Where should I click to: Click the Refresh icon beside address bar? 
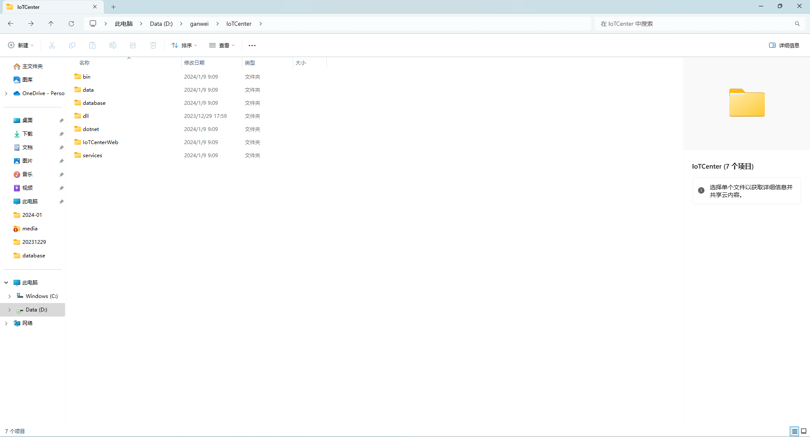coord(71,24)
